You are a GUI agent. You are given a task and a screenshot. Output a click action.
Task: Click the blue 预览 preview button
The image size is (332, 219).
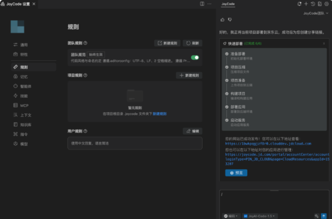coord(236,173)
